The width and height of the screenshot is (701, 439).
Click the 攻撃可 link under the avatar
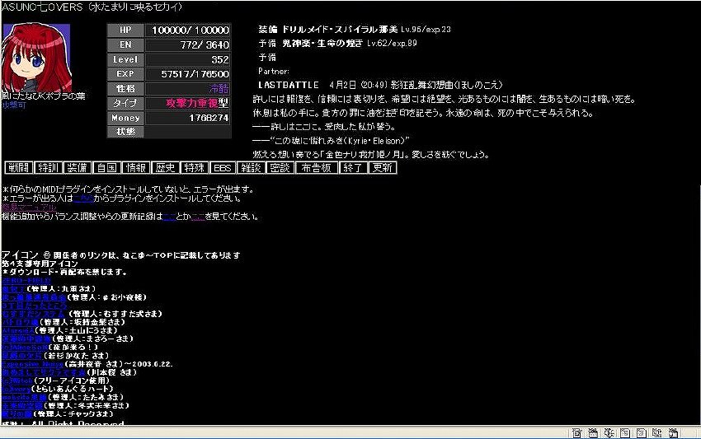tap(14, 105)
